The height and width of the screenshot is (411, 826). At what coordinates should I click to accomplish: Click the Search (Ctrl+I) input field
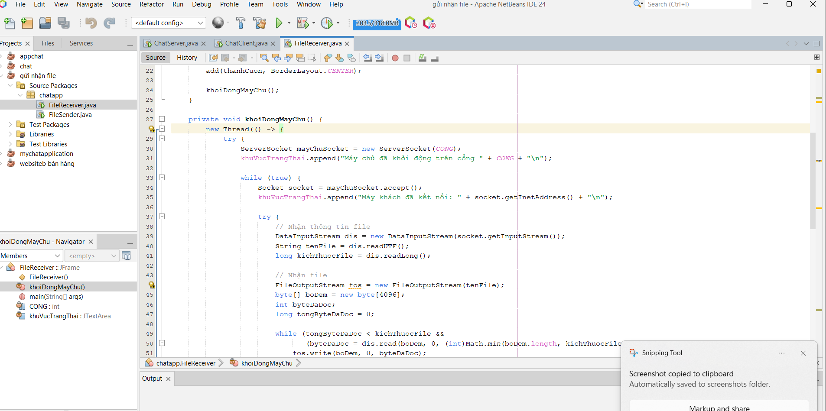point(698,4)
